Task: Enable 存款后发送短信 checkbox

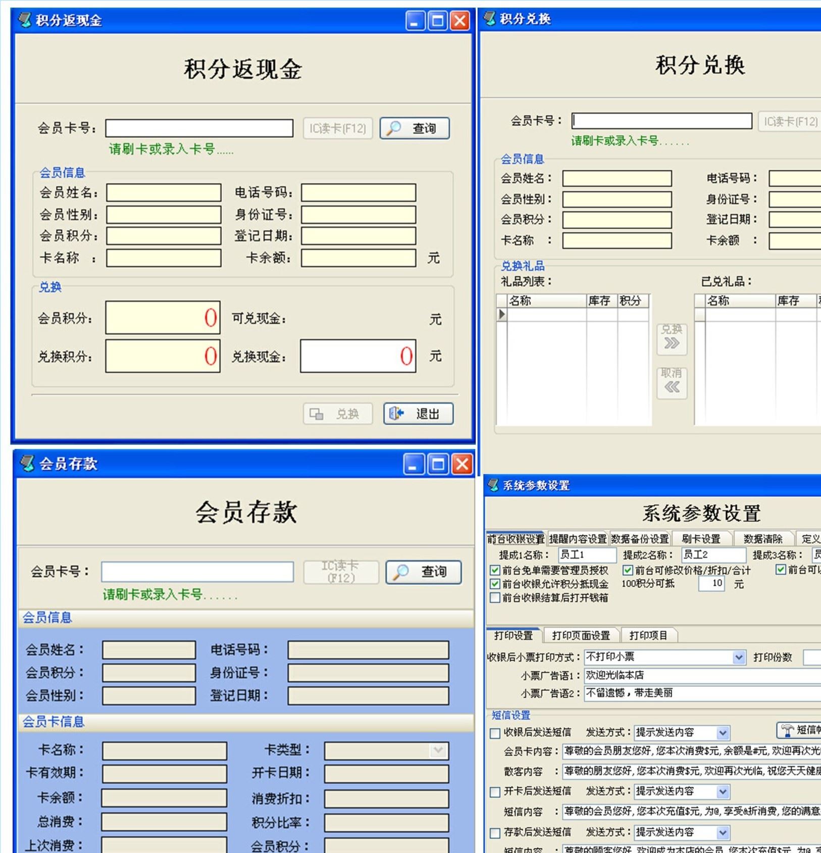Action: [495, 832]
